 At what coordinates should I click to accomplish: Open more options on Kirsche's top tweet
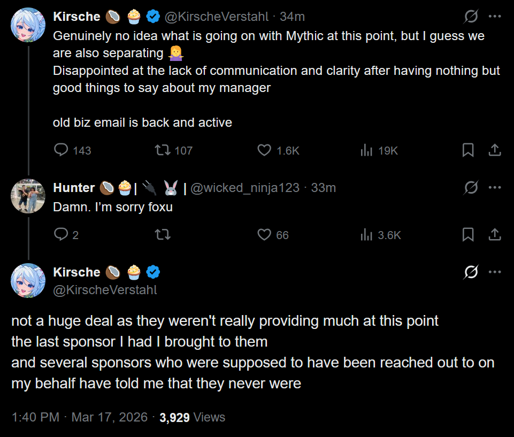[495, 17]
